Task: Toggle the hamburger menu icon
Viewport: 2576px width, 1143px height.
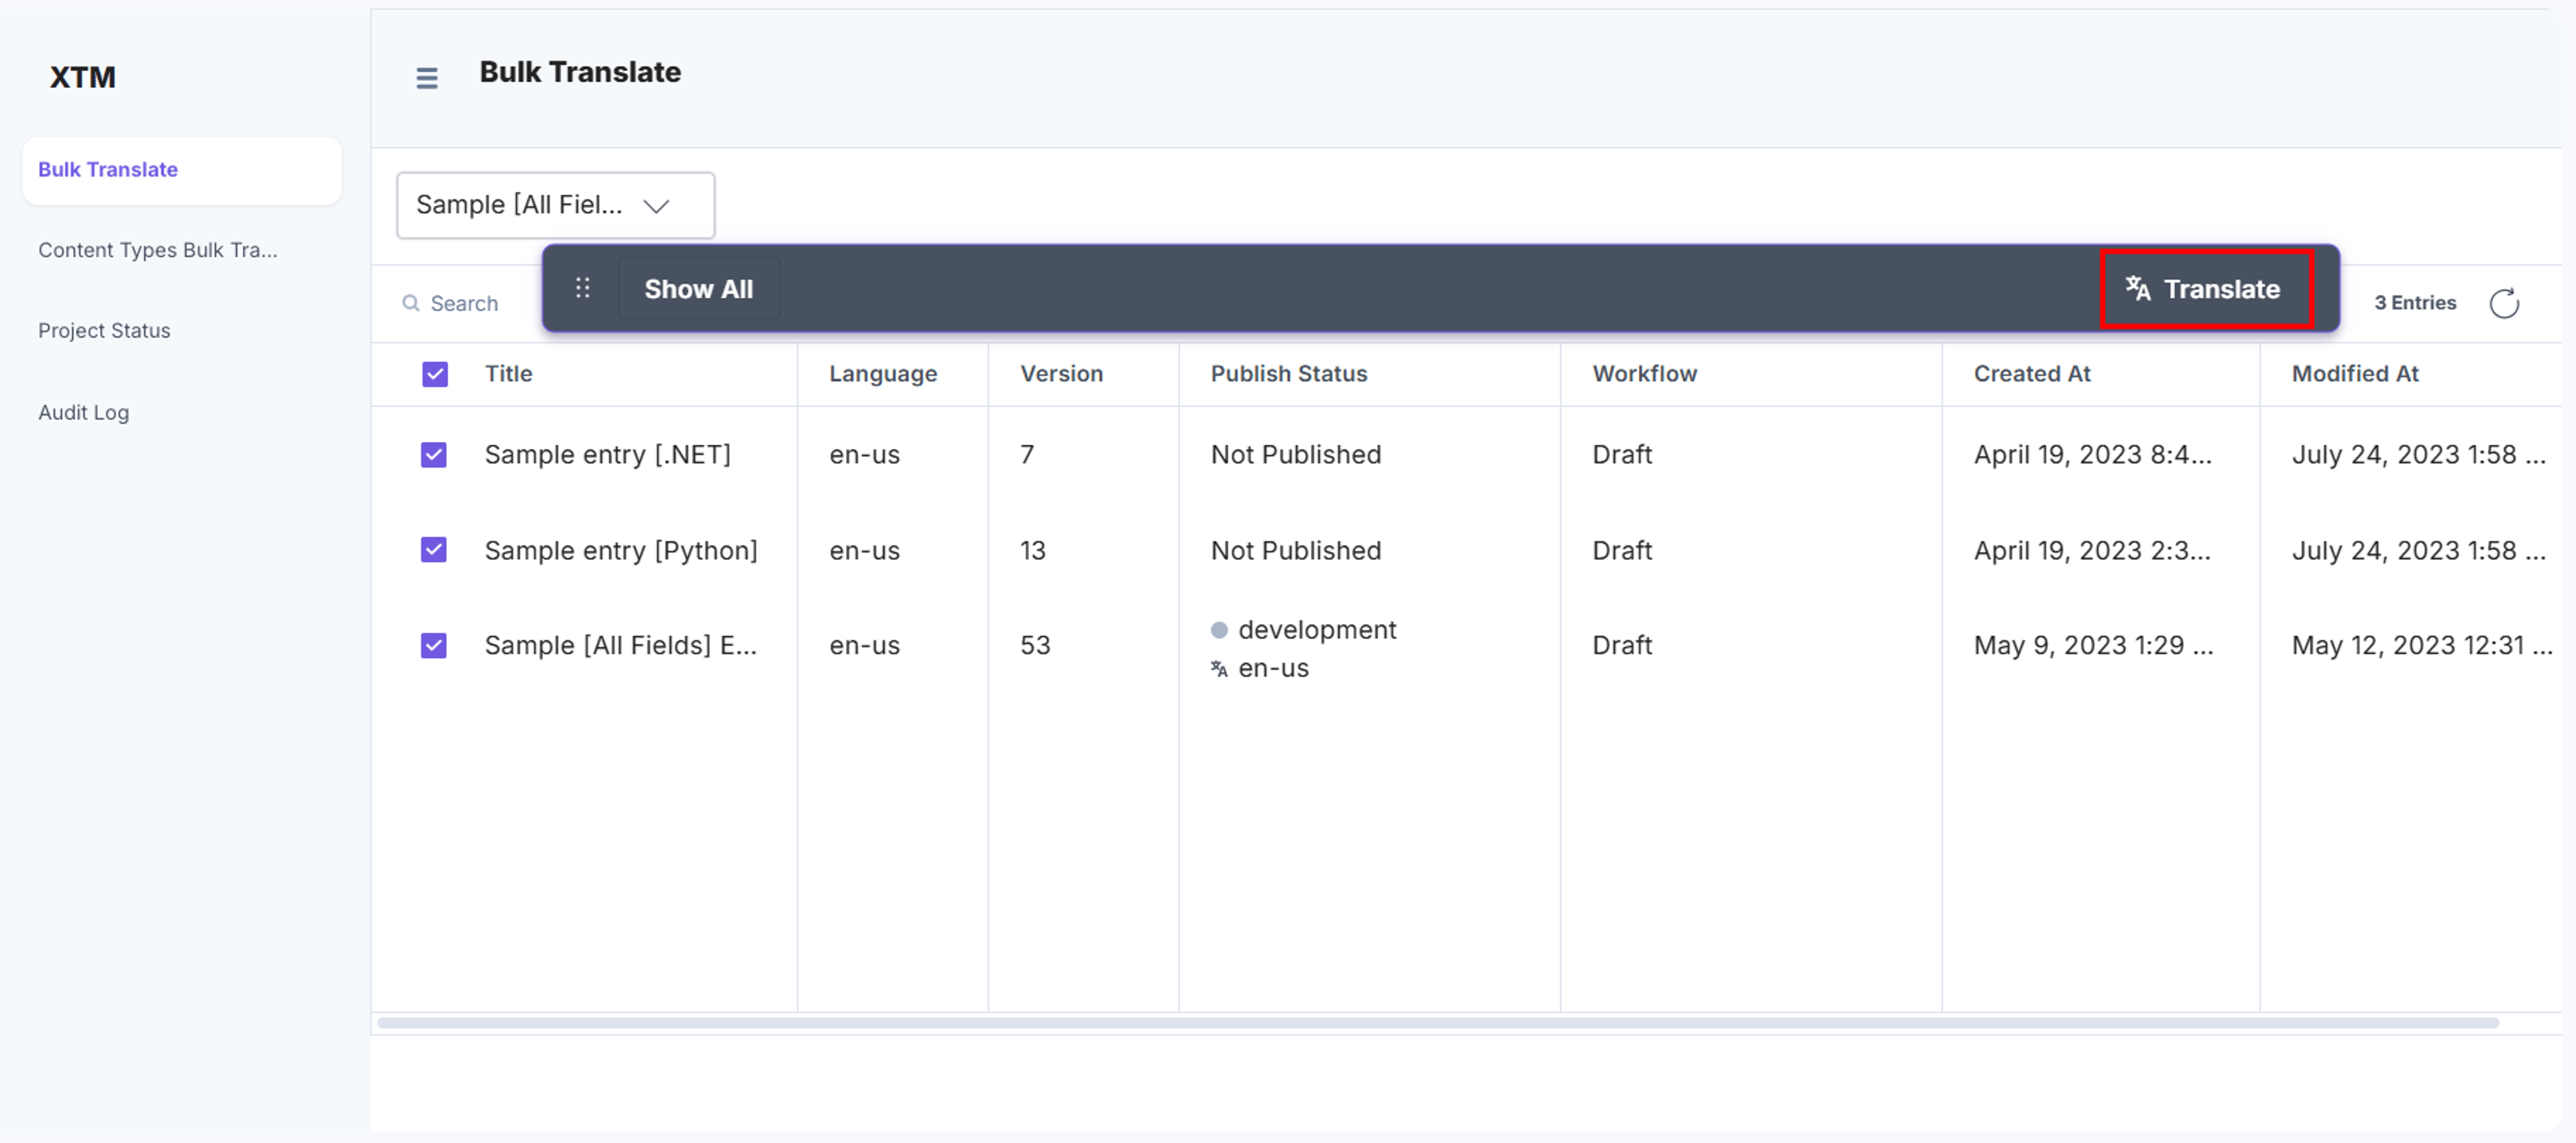Action: (427, 78)
